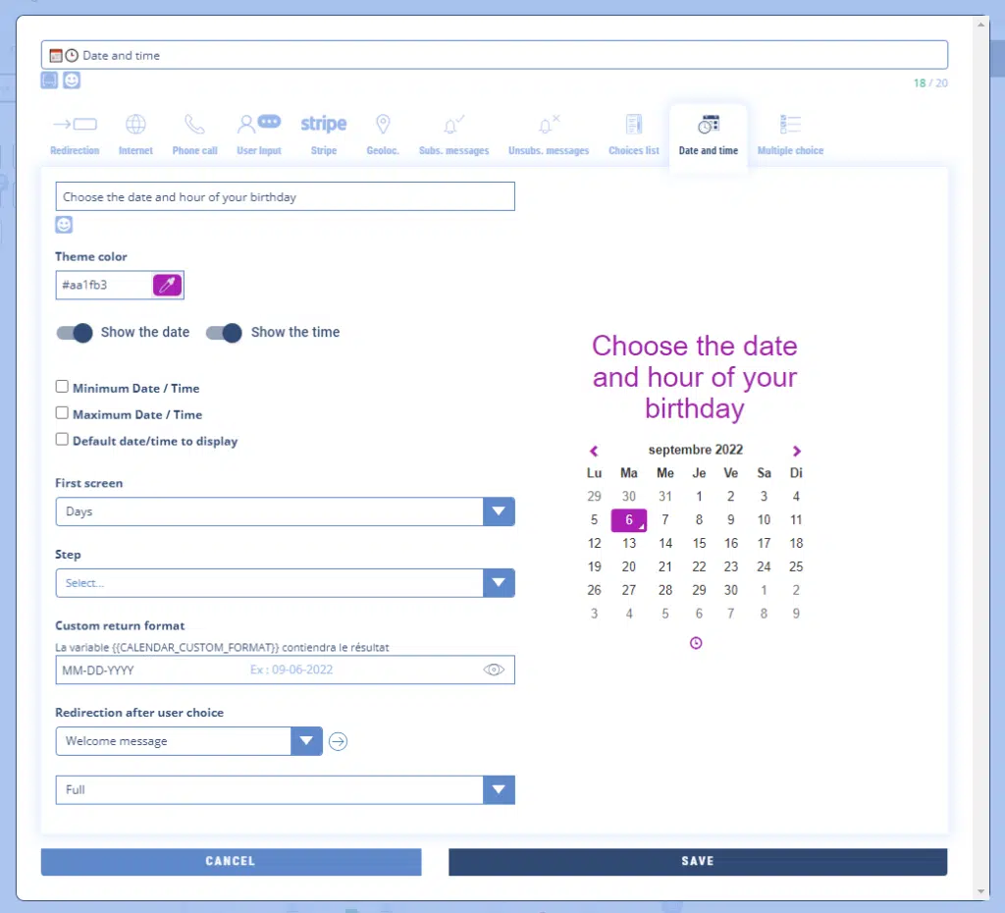
Task: Go to next month in calendar
Action: 796,452
